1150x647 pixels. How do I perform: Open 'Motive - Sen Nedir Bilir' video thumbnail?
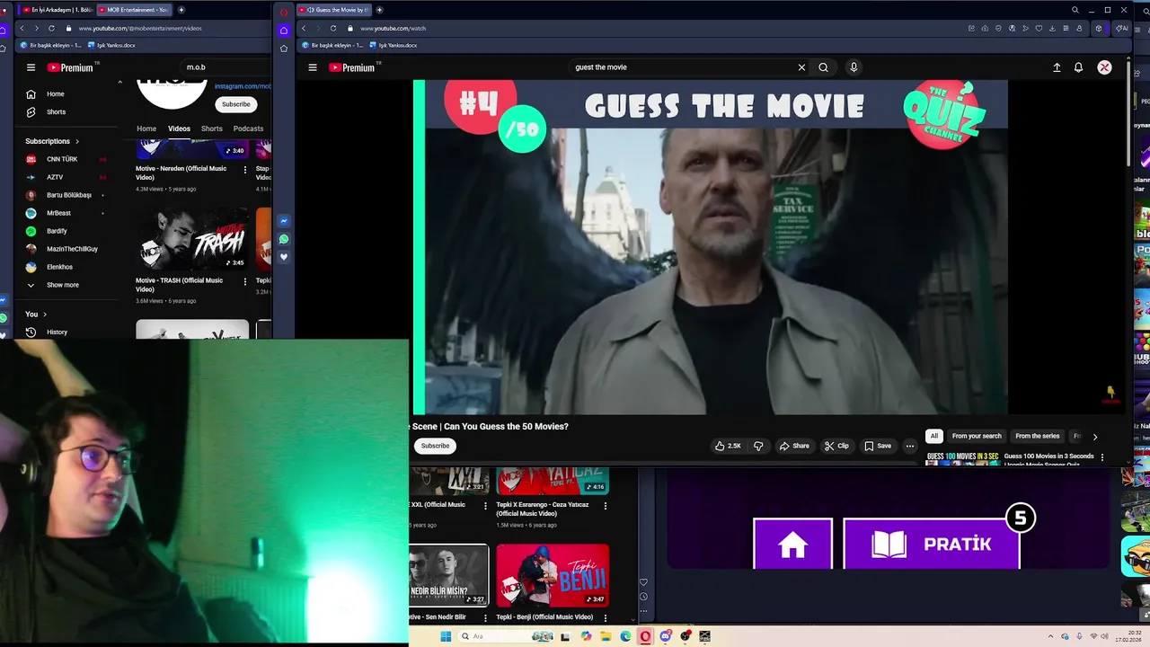(x=448, y=575)
